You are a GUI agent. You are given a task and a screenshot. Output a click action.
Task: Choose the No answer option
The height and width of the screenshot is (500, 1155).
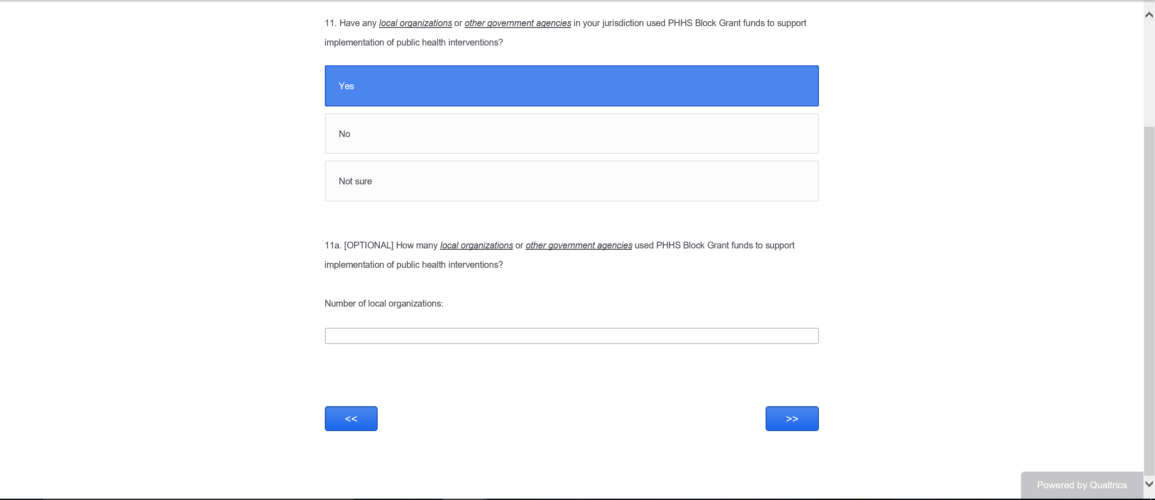pos(571,133)
